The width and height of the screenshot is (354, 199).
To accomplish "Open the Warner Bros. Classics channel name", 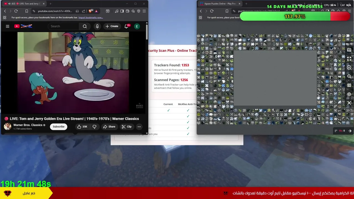I will 28,125.
